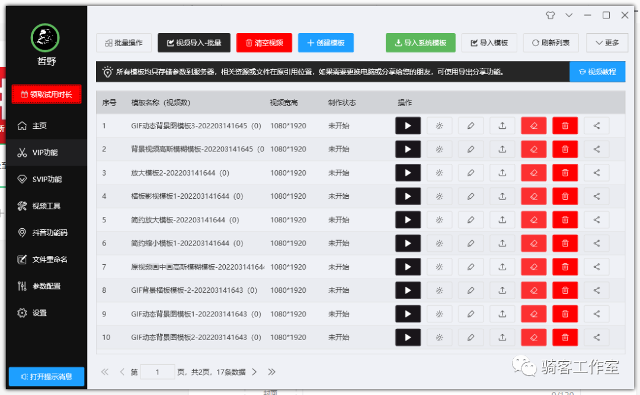Click the share icon for GIF动态背景图模板2

(596, 337)
